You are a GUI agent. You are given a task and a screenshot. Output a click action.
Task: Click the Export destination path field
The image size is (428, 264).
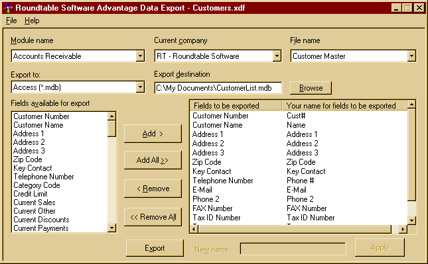tap(218, 88)
